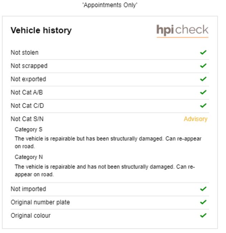This screenshot has height=233, width=226.
Task: Click the green tick beside Not stolen
Action: click(x=203, y=52)
